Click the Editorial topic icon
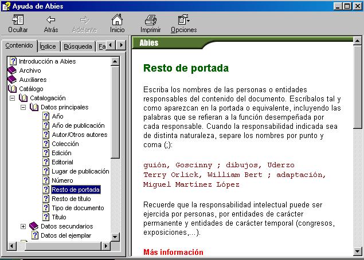The height and width of the screenshot is (260, 364). coord(46,162)
